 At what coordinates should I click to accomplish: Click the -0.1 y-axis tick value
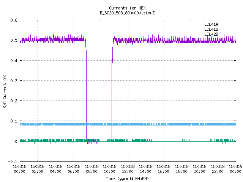13,162
